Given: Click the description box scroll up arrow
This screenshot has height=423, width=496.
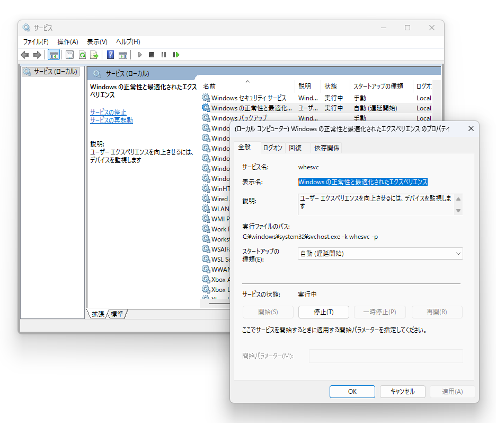Looking at the screenshot, I should point(458,199).
